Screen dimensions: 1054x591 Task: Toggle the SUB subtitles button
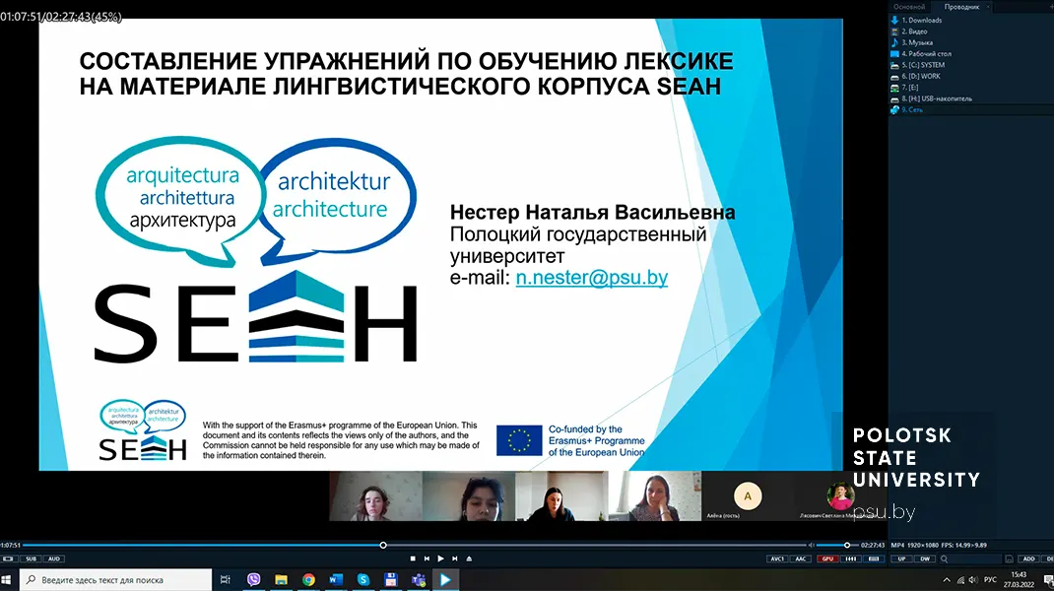(x=31, y=558)
